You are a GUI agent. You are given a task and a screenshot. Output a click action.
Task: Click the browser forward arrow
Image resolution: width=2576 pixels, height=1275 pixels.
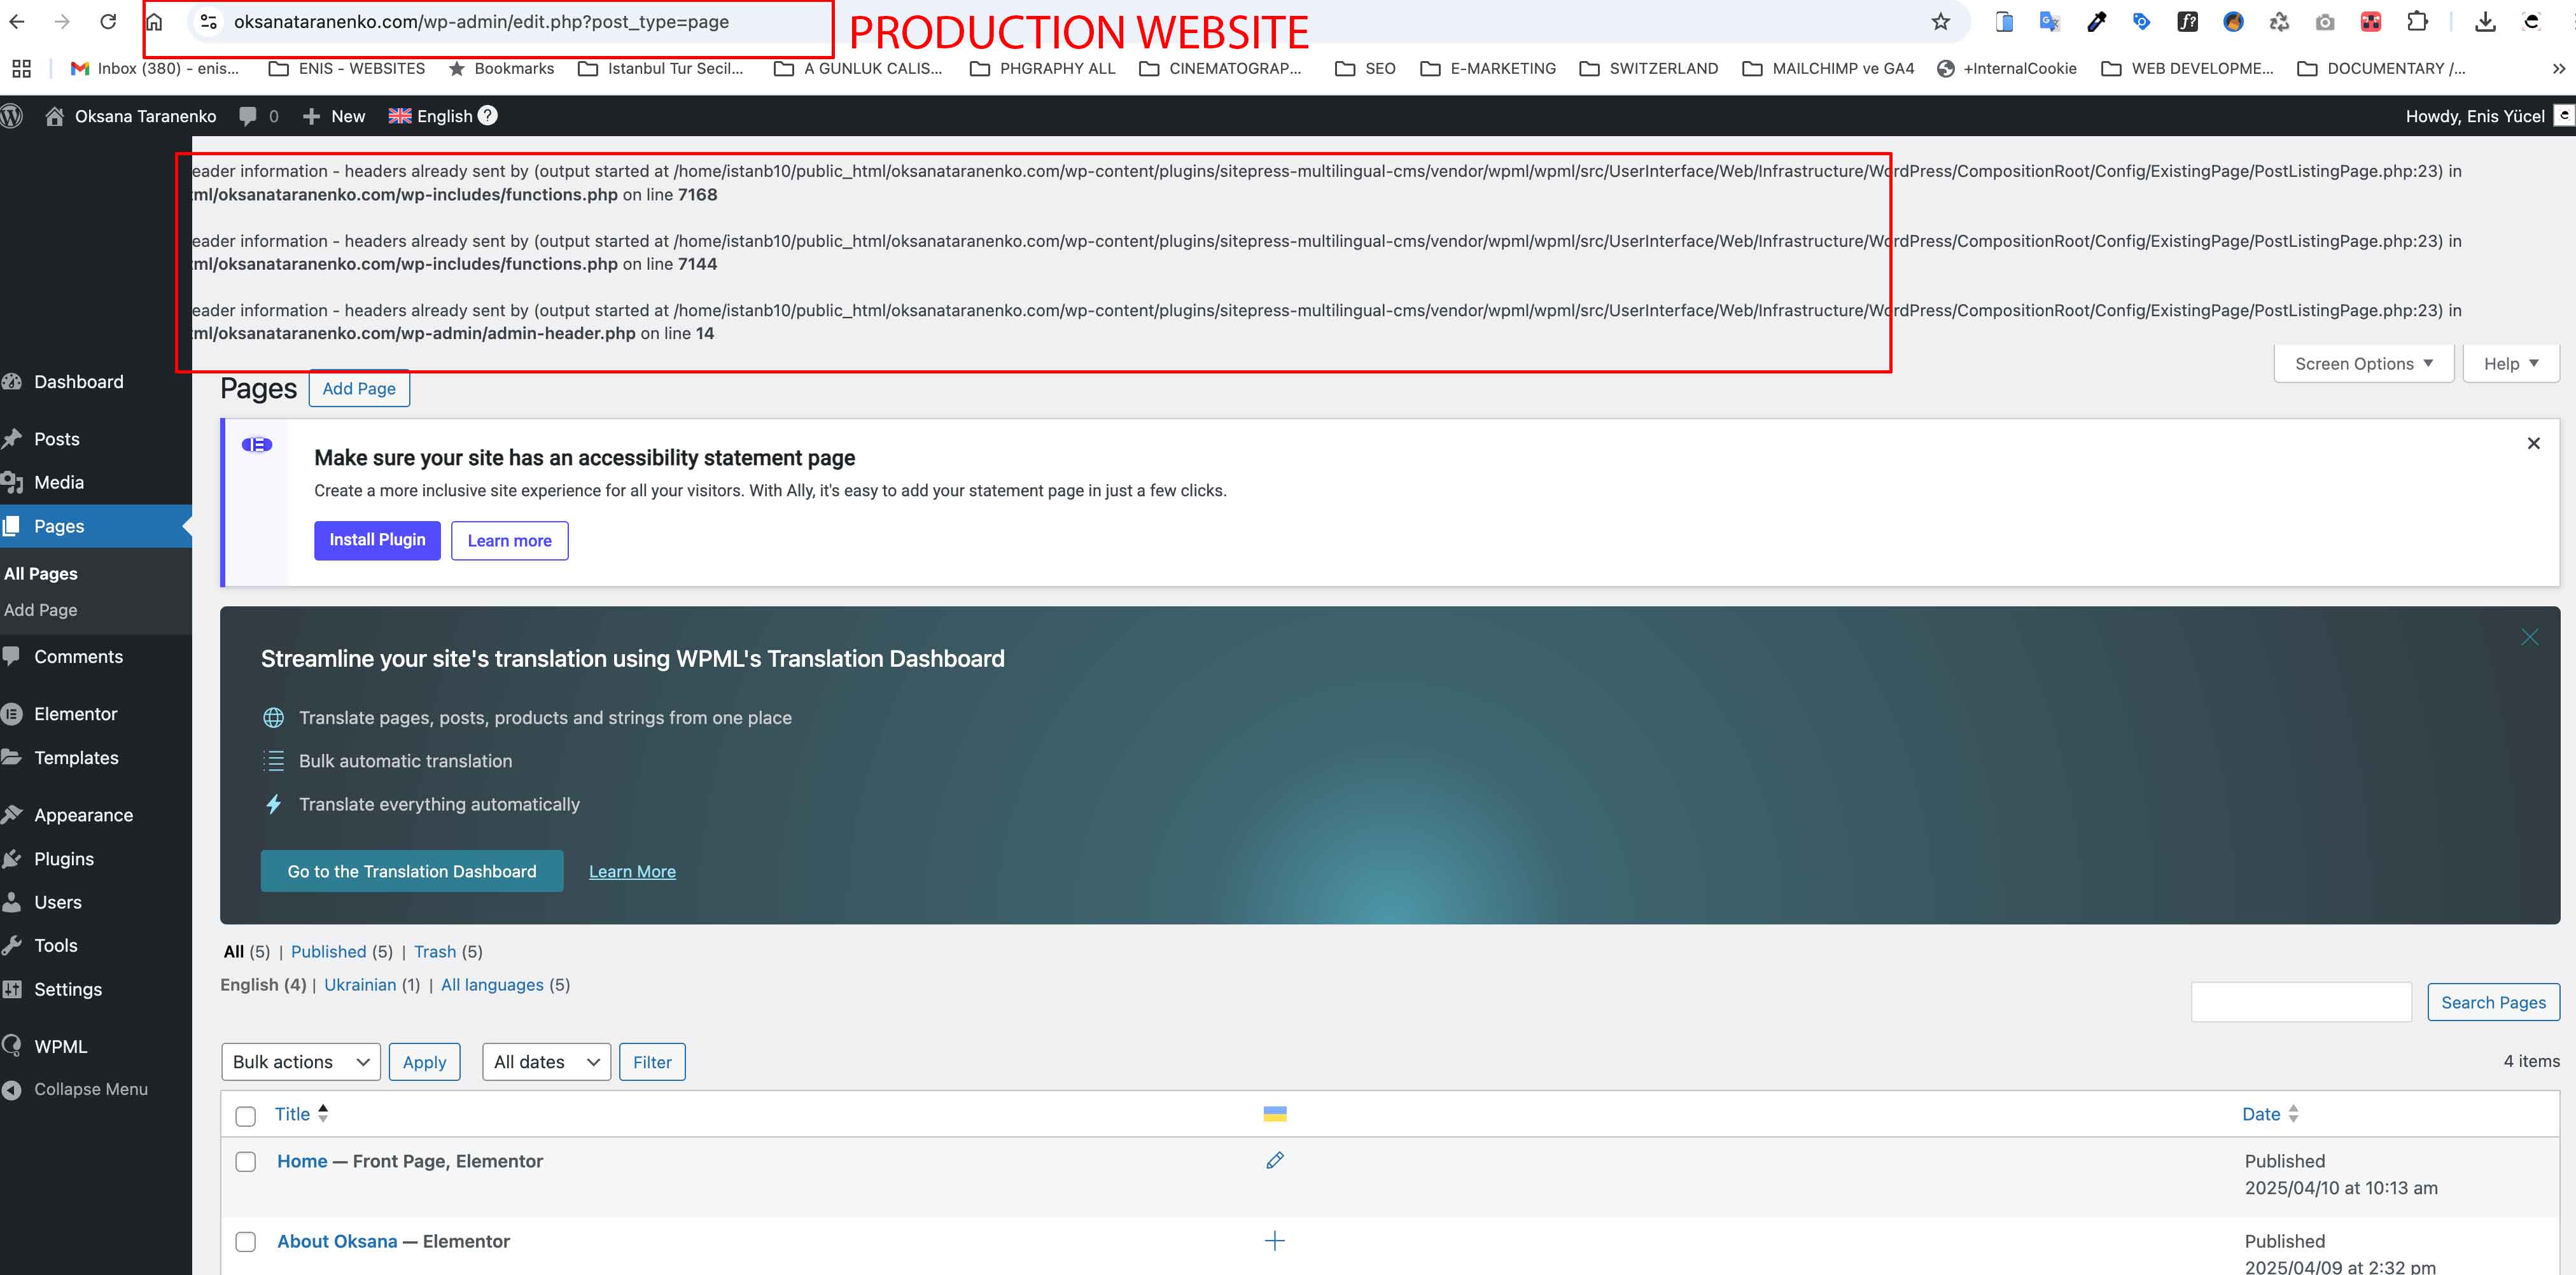pyautogui.click(x=62, y=21)
